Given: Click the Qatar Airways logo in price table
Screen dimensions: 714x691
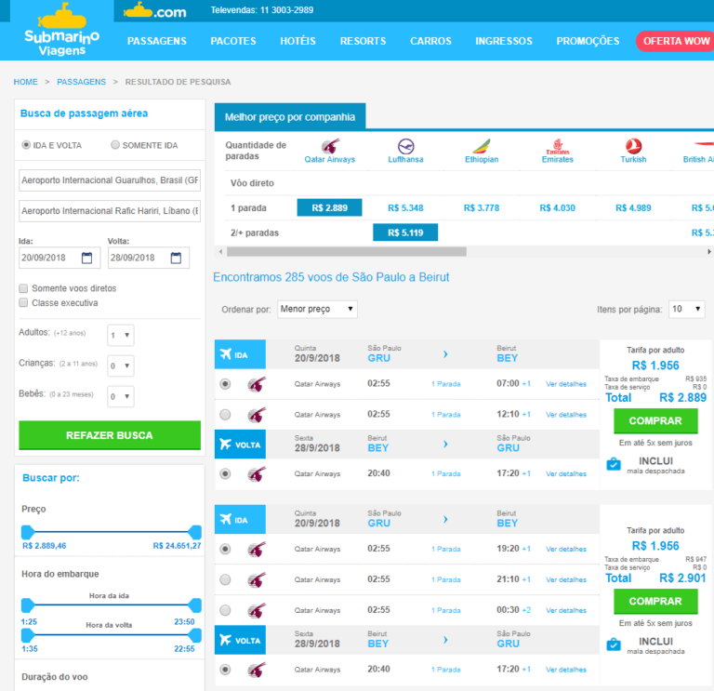Looking at the screenshot, I should [330, 147].
